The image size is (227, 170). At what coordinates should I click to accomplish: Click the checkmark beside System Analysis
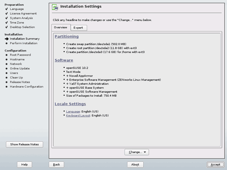(7, 18)
